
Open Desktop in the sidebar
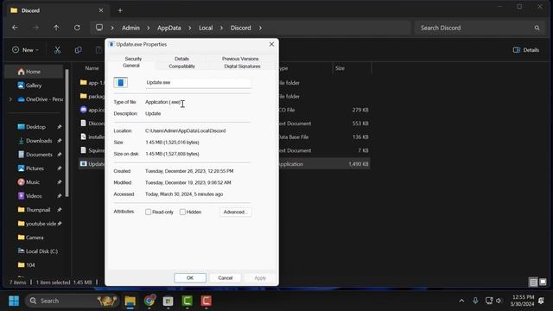click(x=35, y=127)
